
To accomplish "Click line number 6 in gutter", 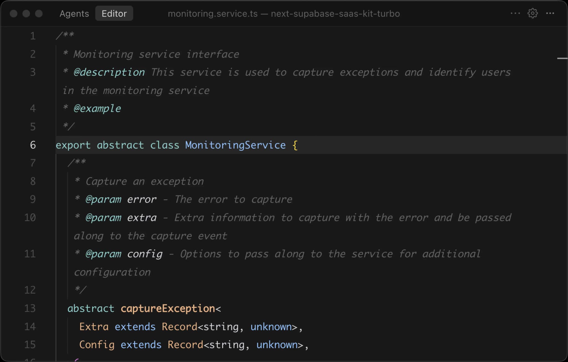I will pyautogui.click(x=33, y=145).
